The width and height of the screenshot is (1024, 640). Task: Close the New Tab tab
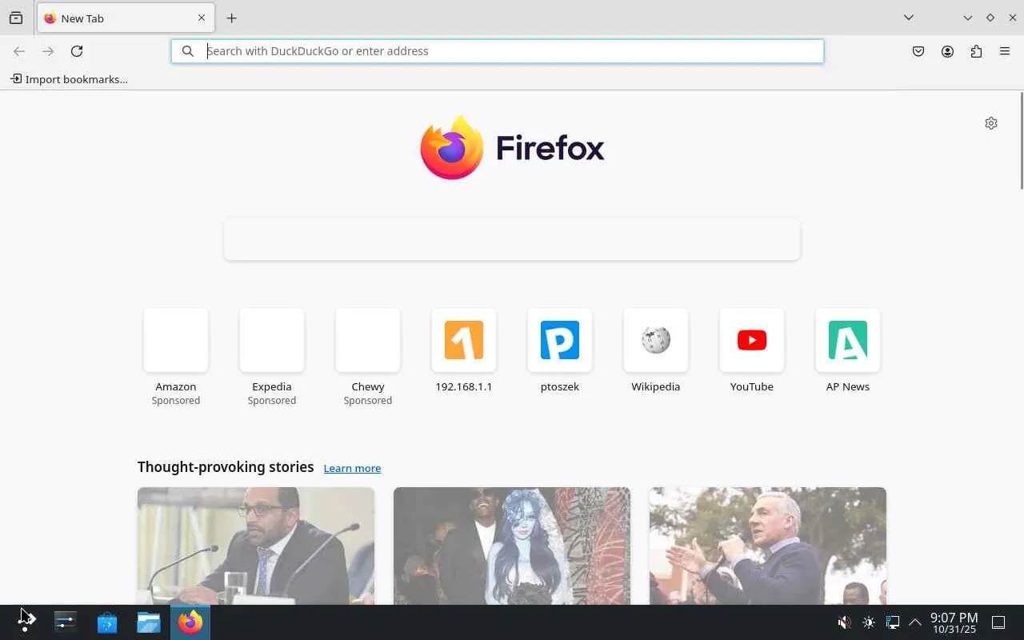point(202,18)
